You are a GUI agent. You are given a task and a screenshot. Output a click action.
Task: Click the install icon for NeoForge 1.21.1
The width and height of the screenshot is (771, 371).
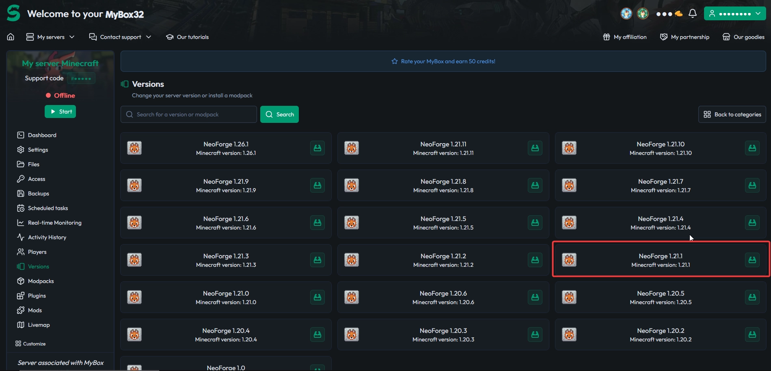click(752, 260)
